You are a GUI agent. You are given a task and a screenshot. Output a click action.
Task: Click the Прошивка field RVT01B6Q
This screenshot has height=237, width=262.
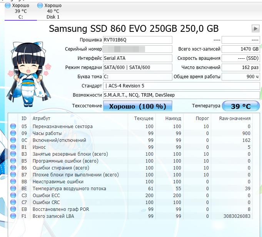pos(137,40)
